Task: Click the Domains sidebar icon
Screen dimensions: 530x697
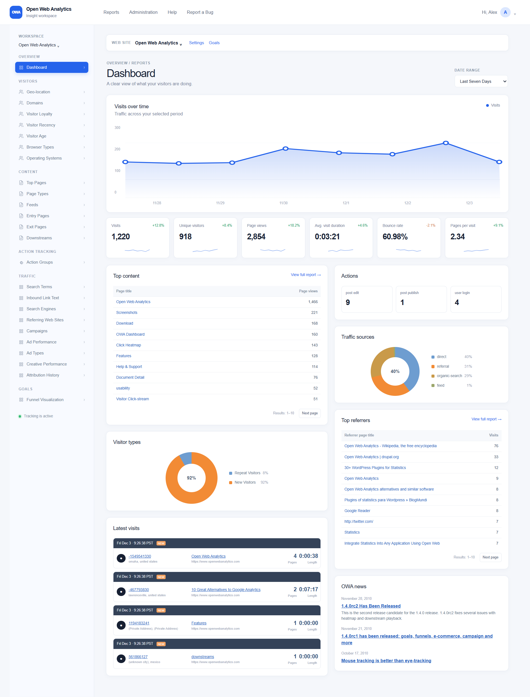Action: [x=21, y=103]
